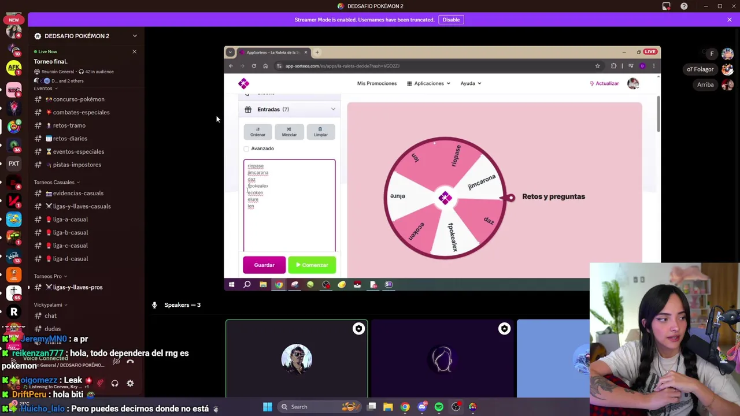Click Guardar button in AppSorteos
Screen dimensions: 740x416
click(264, 265)
